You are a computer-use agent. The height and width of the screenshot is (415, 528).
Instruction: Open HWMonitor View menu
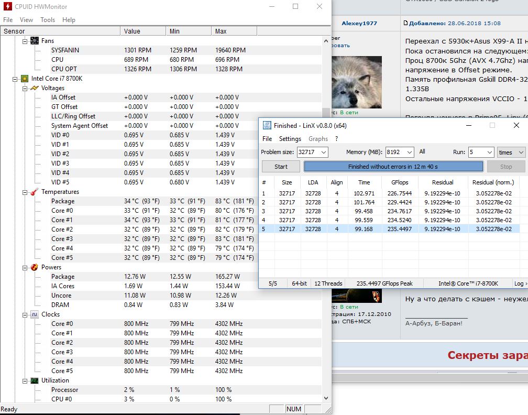tap(26, 20)
